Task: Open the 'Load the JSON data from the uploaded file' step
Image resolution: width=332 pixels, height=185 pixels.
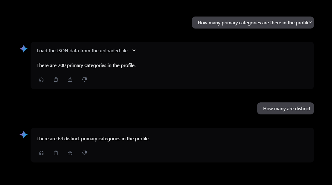Action: click(82, 50)
